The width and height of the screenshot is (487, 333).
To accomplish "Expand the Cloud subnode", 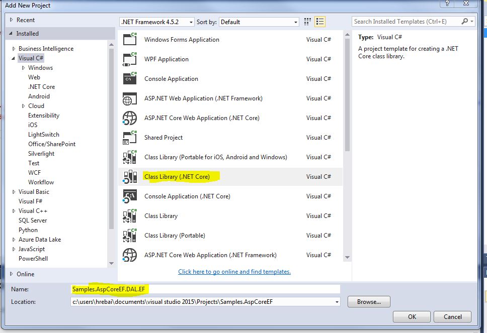I will [x=23, y=106].
